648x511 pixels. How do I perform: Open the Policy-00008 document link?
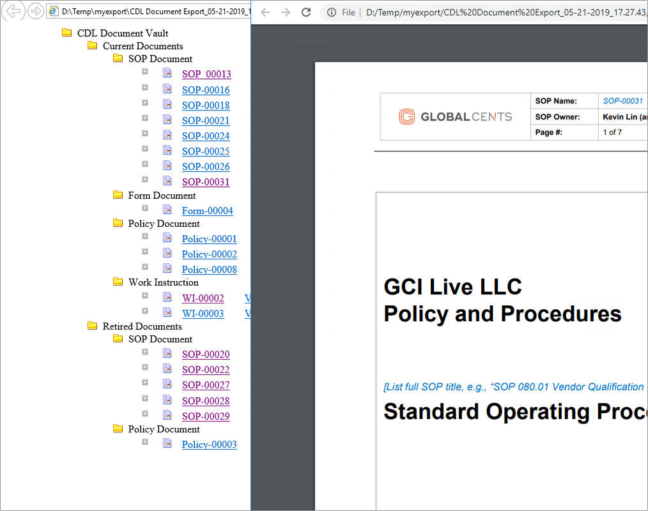(210, 270)
